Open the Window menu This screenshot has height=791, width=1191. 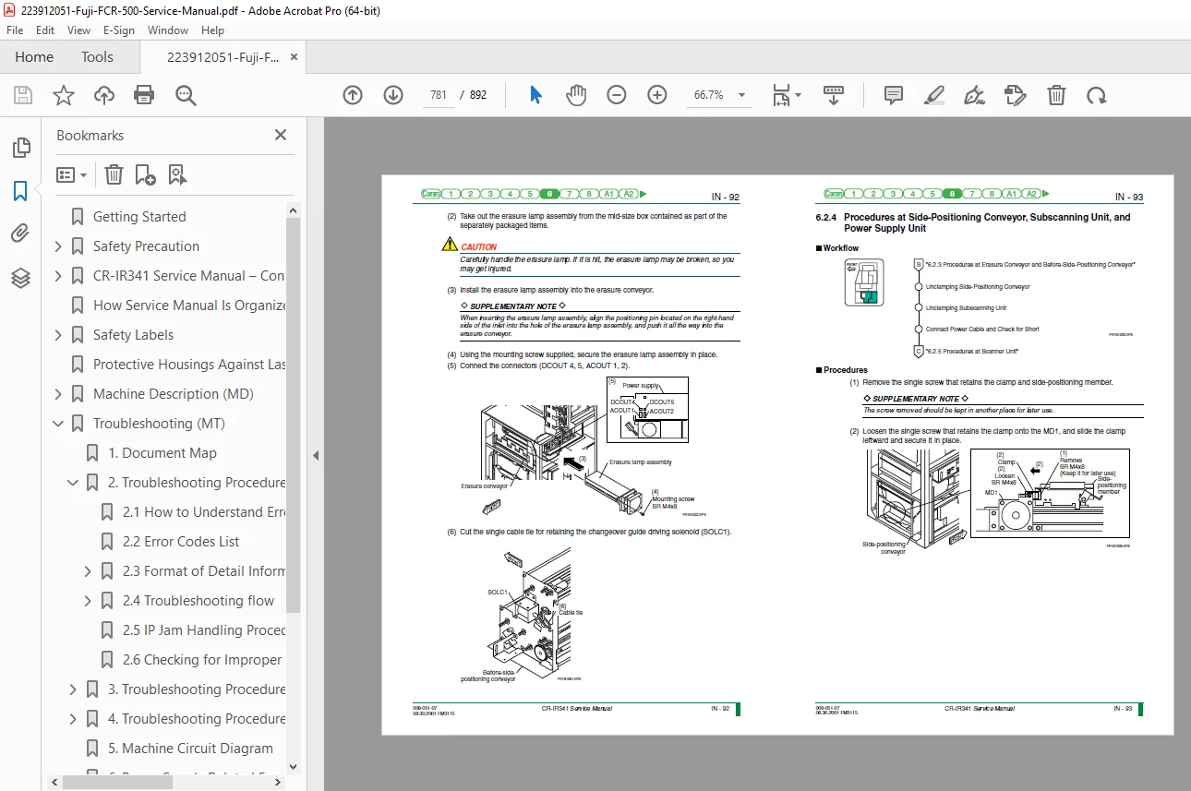click(x=168, y=30)
